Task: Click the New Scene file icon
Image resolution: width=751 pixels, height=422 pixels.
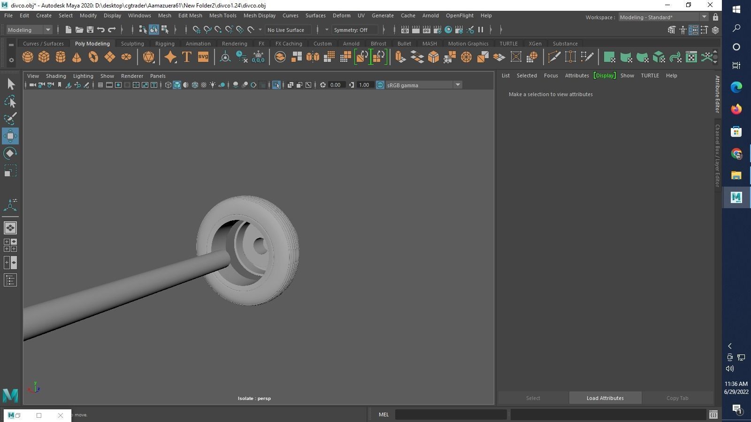Action: click(69, 30)
